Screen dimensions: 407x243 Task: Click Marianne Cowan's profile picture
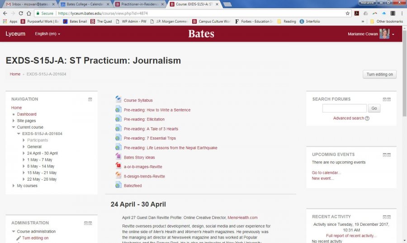[384, 34]
